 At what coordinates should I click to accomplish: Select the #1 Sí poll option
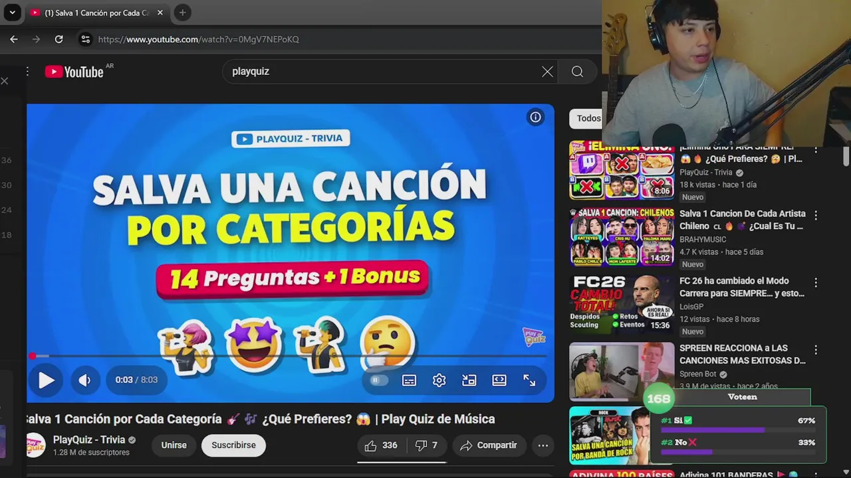(x=738, y=424)
